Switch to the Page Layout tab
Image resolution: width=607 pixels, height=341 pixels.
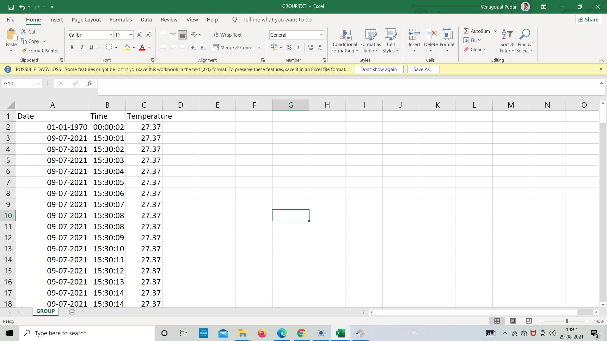click(86, 20)
